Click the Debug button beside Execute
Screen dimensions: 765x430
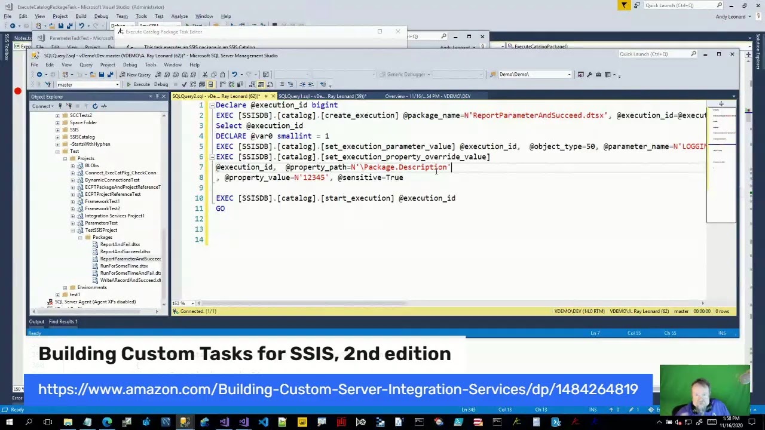[x=161, y=85]
